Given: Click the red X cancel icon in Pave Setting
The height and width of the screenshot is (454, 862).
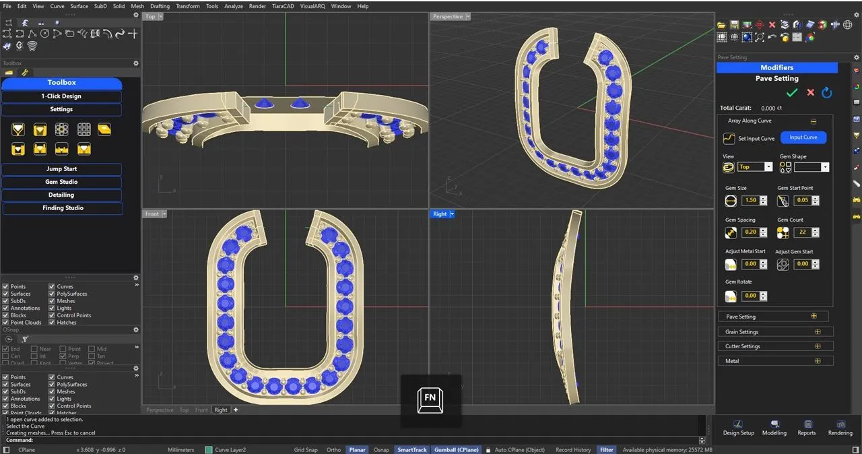Looking at the screenshot, I should click(810, 92).
